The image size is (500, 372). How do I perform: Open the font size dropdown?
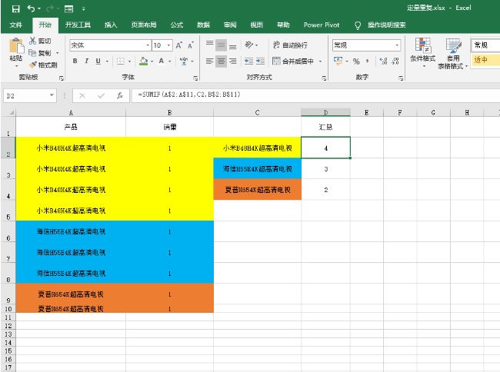pos(168,45)
